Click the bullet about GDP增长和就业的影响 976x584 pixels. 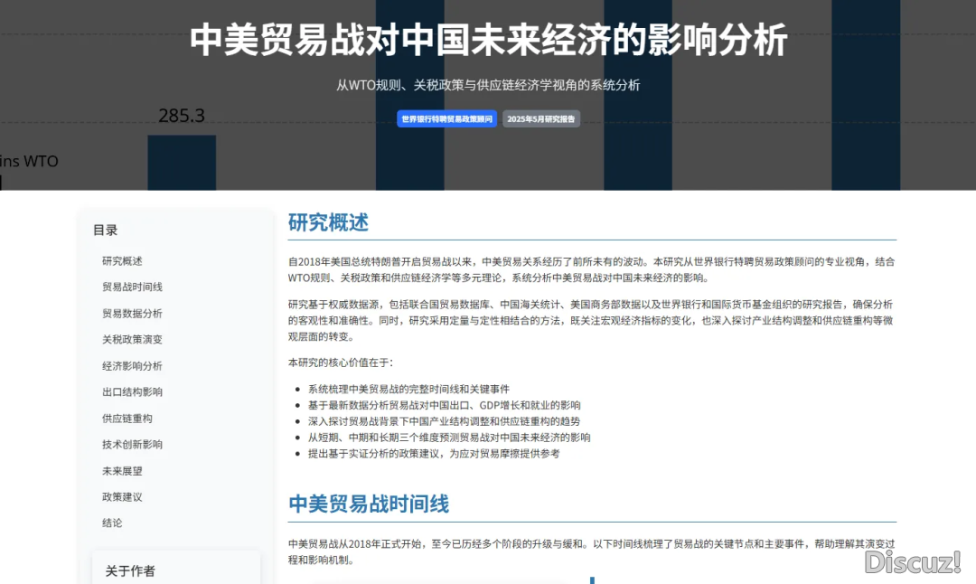coord(444,405)
